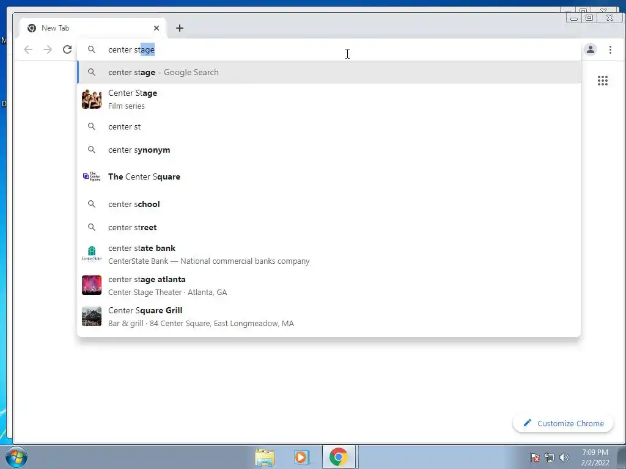Image resolution: width=626 pixels, height=469 pixels.
Task: Choose the 'center street' suggestion
Action: [329, 227]
